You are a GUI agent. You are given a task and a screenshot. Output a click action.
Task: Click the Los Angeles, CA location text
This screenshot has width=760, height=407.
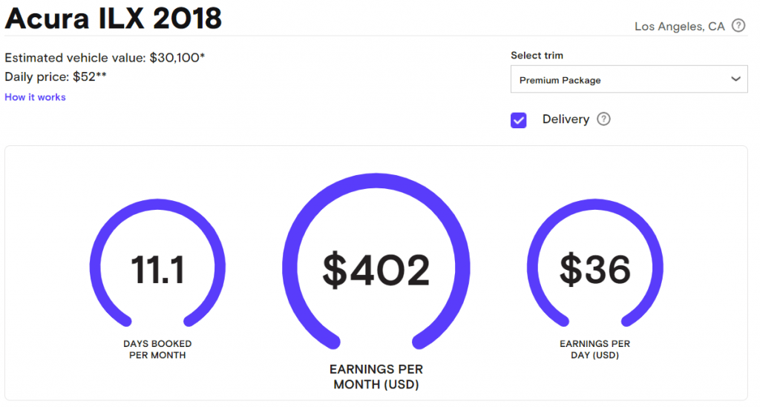click(x=680, y=27)
